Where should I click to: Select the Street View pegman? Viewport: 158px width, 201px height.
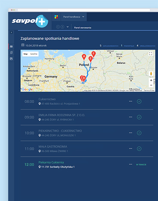(x=151, y=74)
